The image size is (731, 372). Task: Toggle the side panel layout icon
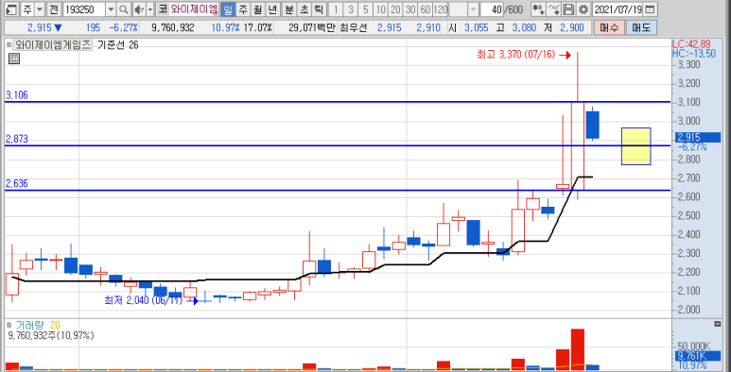[x=12, y=8]
